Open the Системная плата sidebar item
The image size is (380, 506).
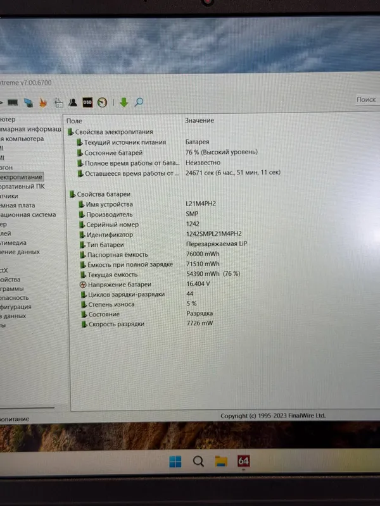[x=18, y=205]
